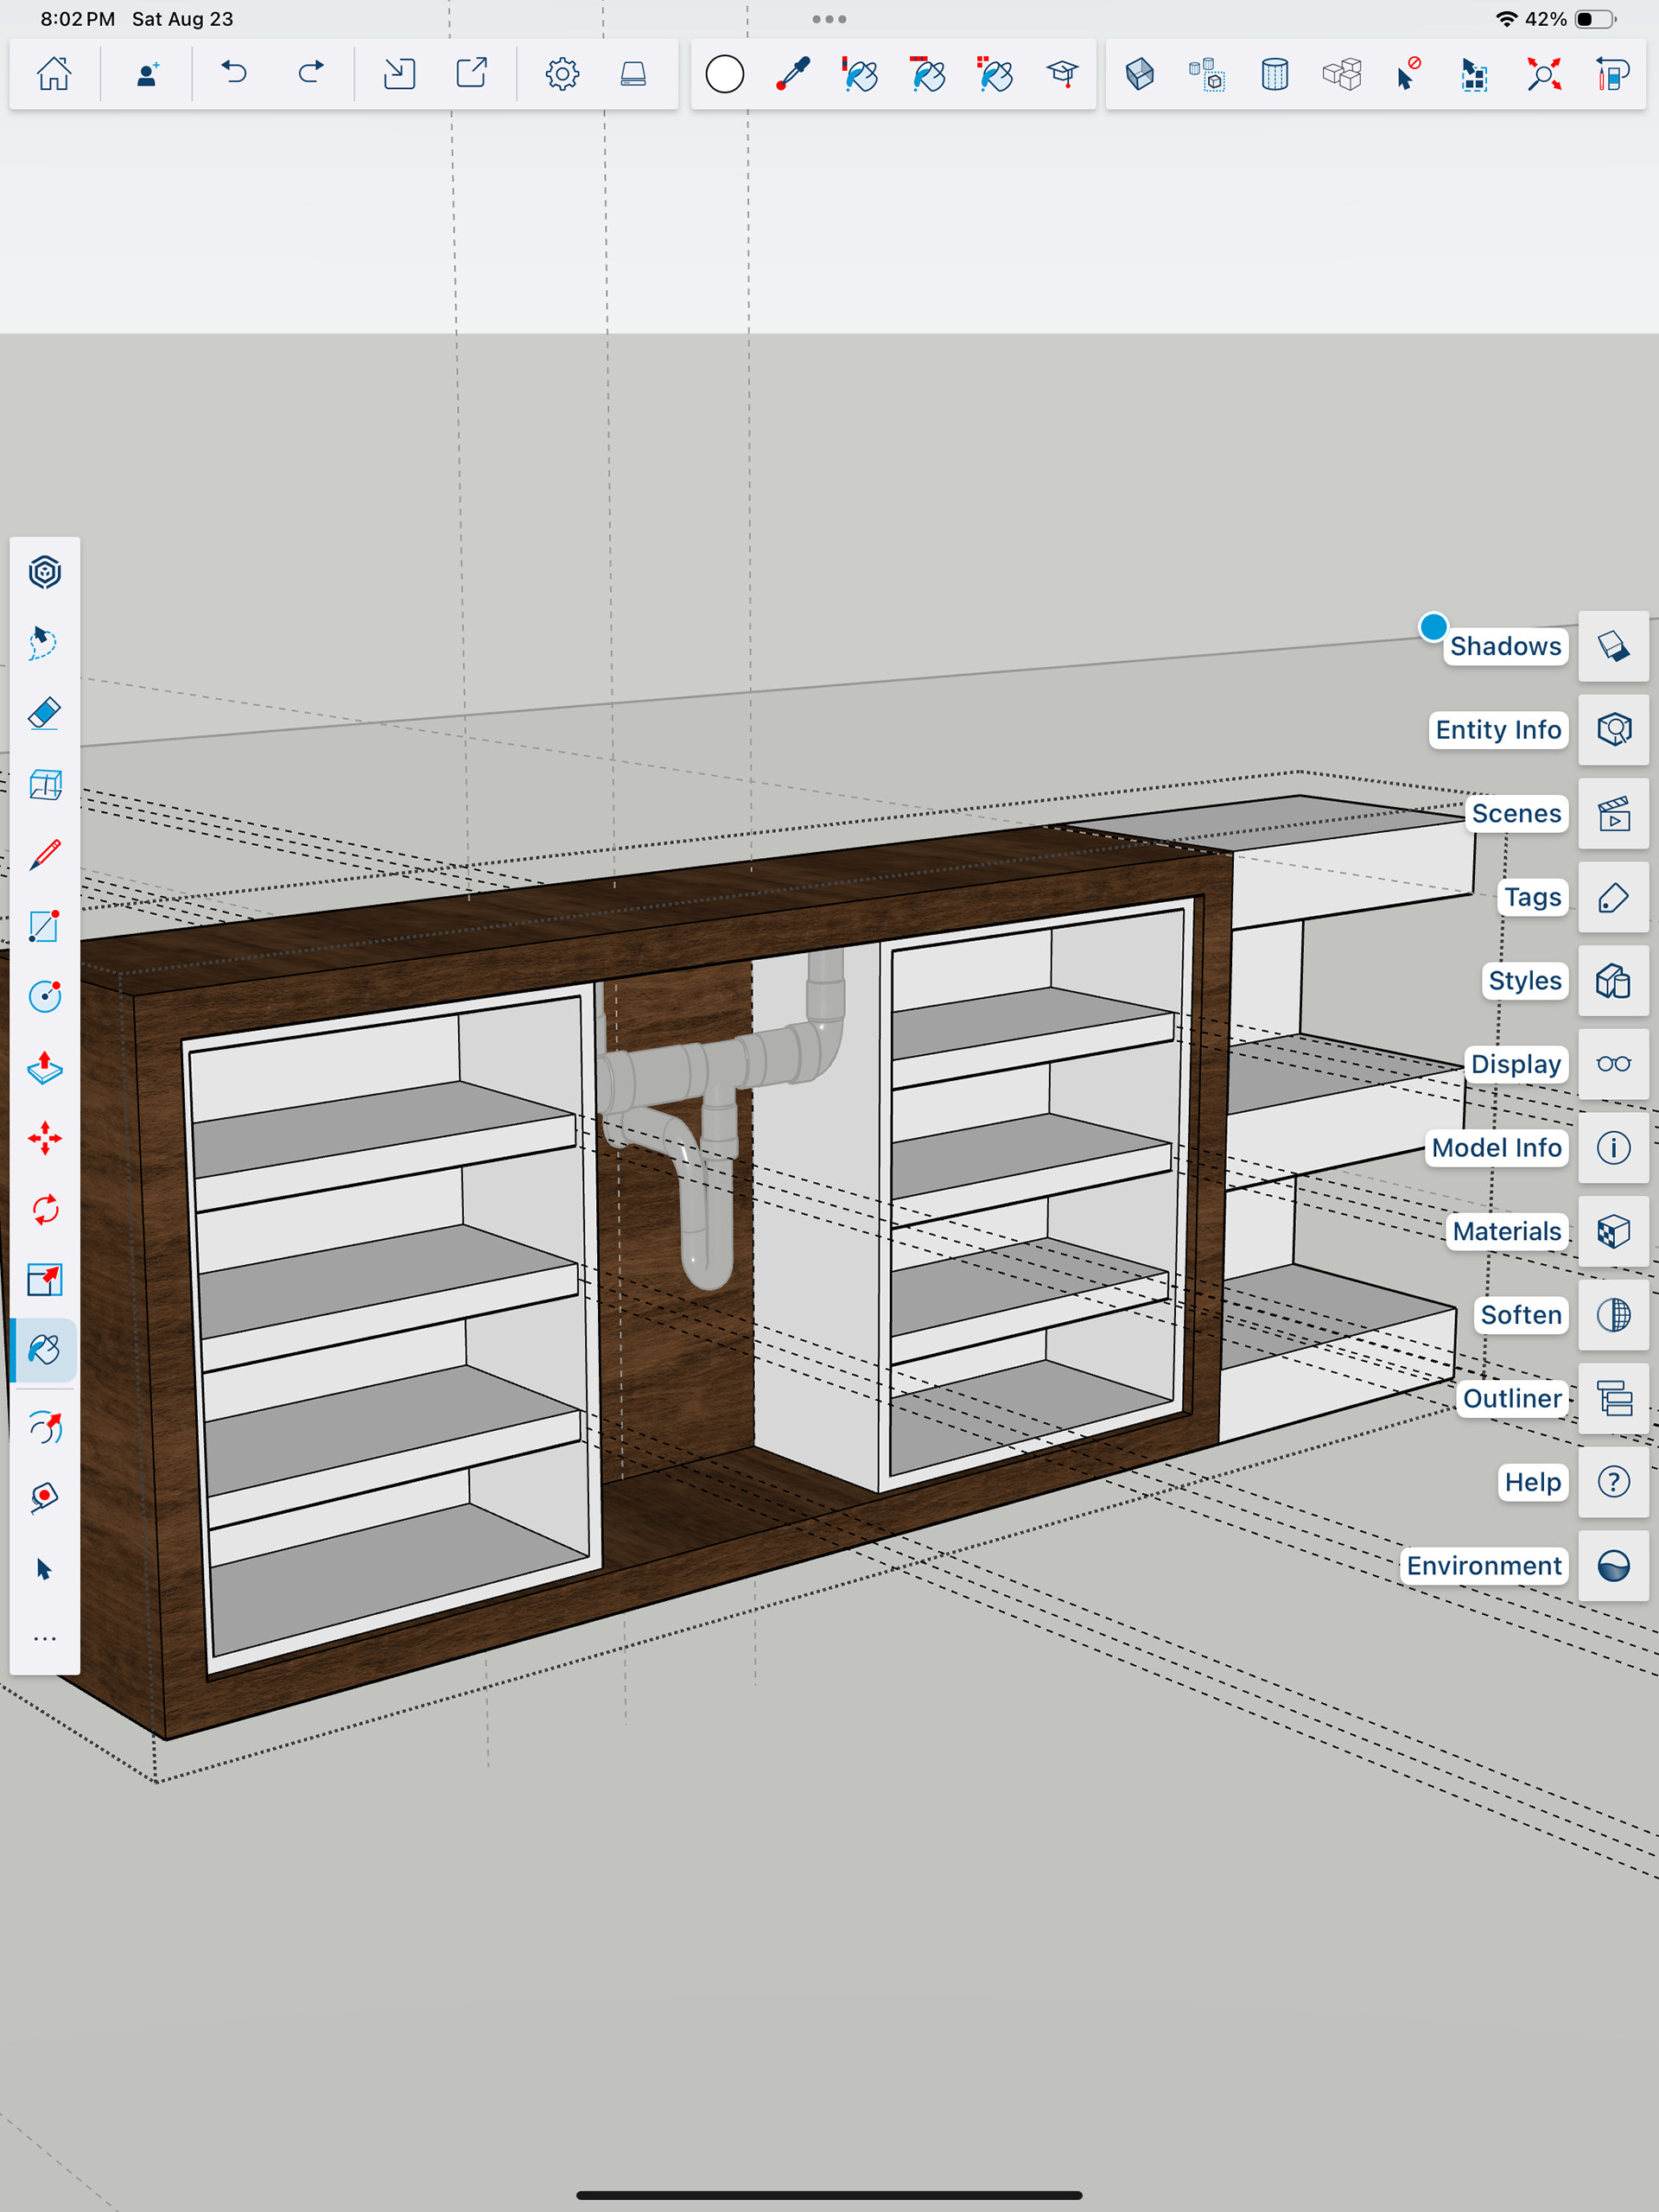Select the Eraser tool in left toolbar
This screenshot has height=2212, width=1659.
45,714
